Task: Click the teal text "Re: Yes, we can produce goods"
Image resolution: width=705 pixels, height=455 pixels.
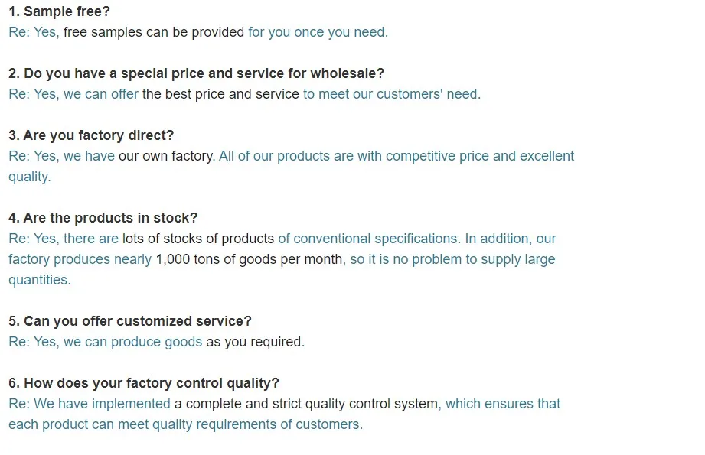Action: click(x=105, y=342)
